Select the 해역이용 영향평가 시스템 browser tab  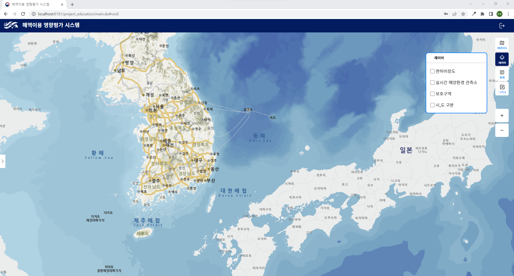tap(31, 4)
